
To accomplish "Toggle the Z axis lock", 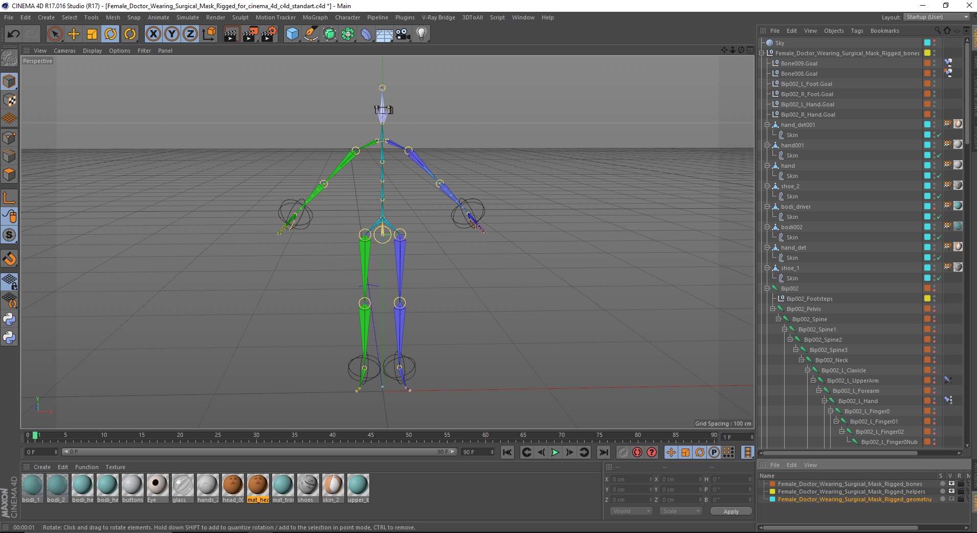I will 190,34.
